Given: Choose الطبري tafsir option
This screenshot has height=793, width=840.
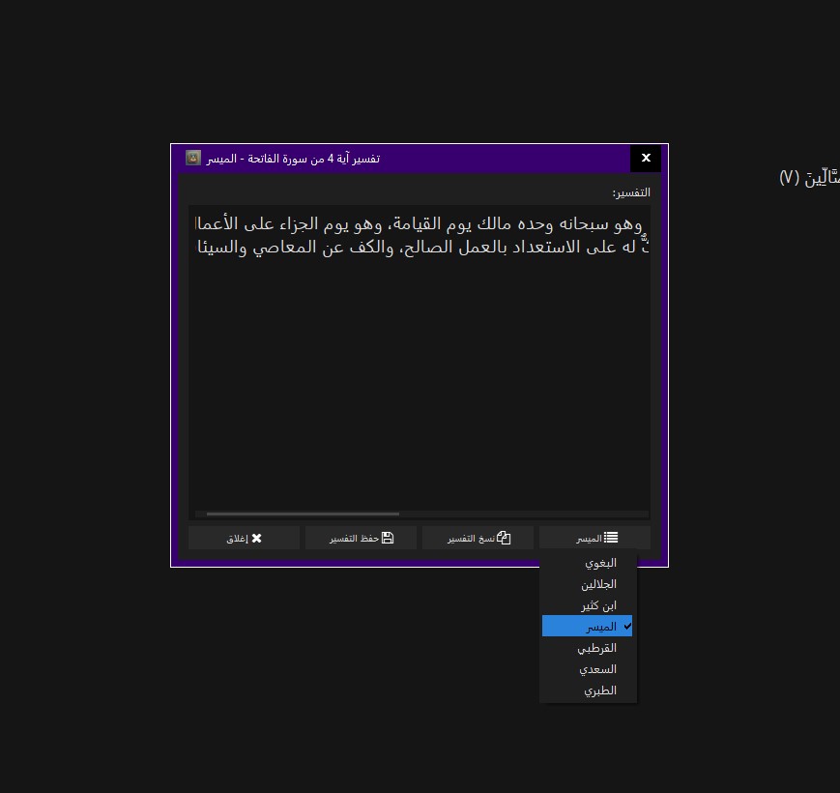Looking at the screenshot, I should (x=587, y=690).
